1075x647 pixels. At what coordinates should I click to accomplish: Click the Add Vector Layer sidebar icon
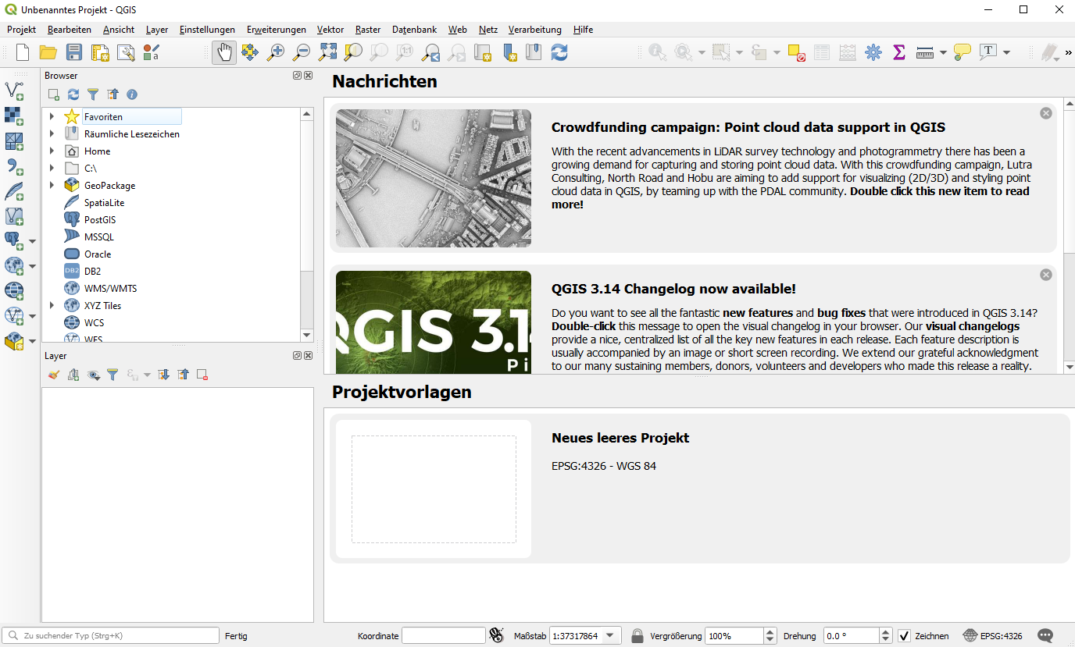pos(14,91)
